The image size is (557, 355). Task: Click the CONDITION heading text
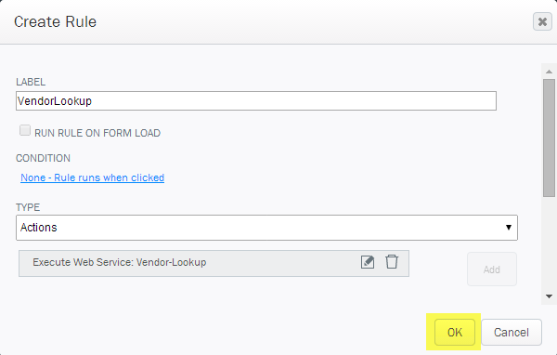[x=43, y=158]
